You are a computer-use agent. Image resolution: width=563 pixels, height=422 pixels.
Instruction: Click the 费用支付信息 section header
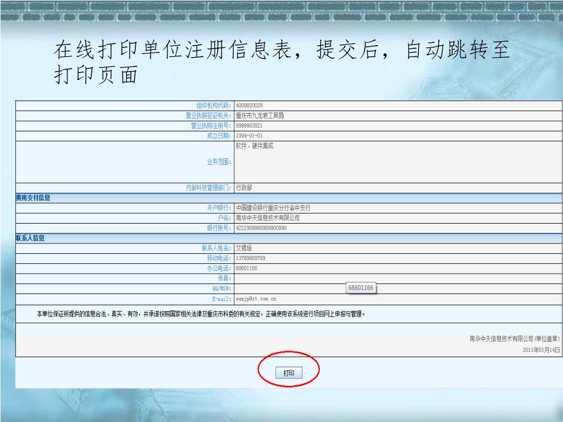click(33, 198)
